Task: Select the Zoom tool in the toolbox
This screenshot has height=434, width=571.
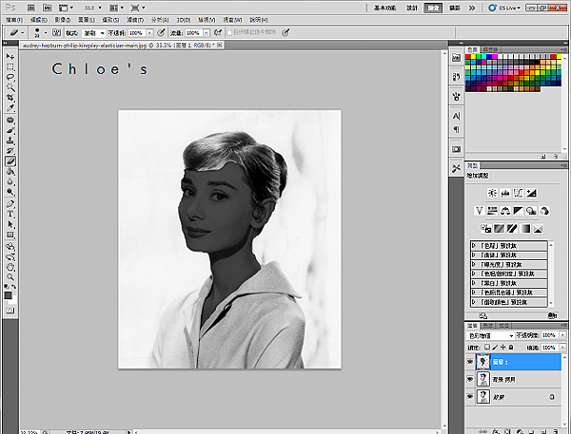Action: point(10,277)
